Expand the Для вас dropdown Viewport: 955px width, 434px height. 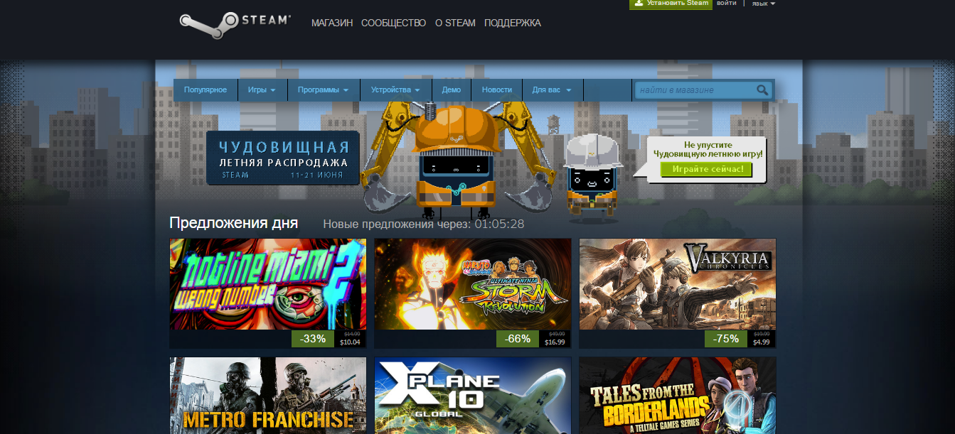point(553,90)
